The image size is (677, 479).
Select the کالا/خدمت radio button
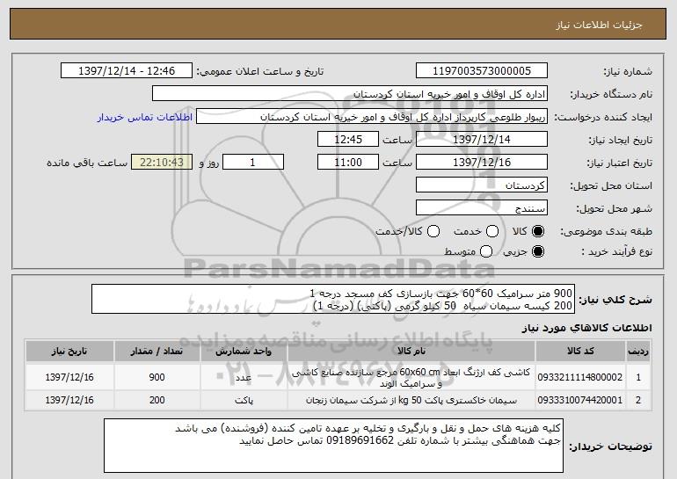[433, 231]
